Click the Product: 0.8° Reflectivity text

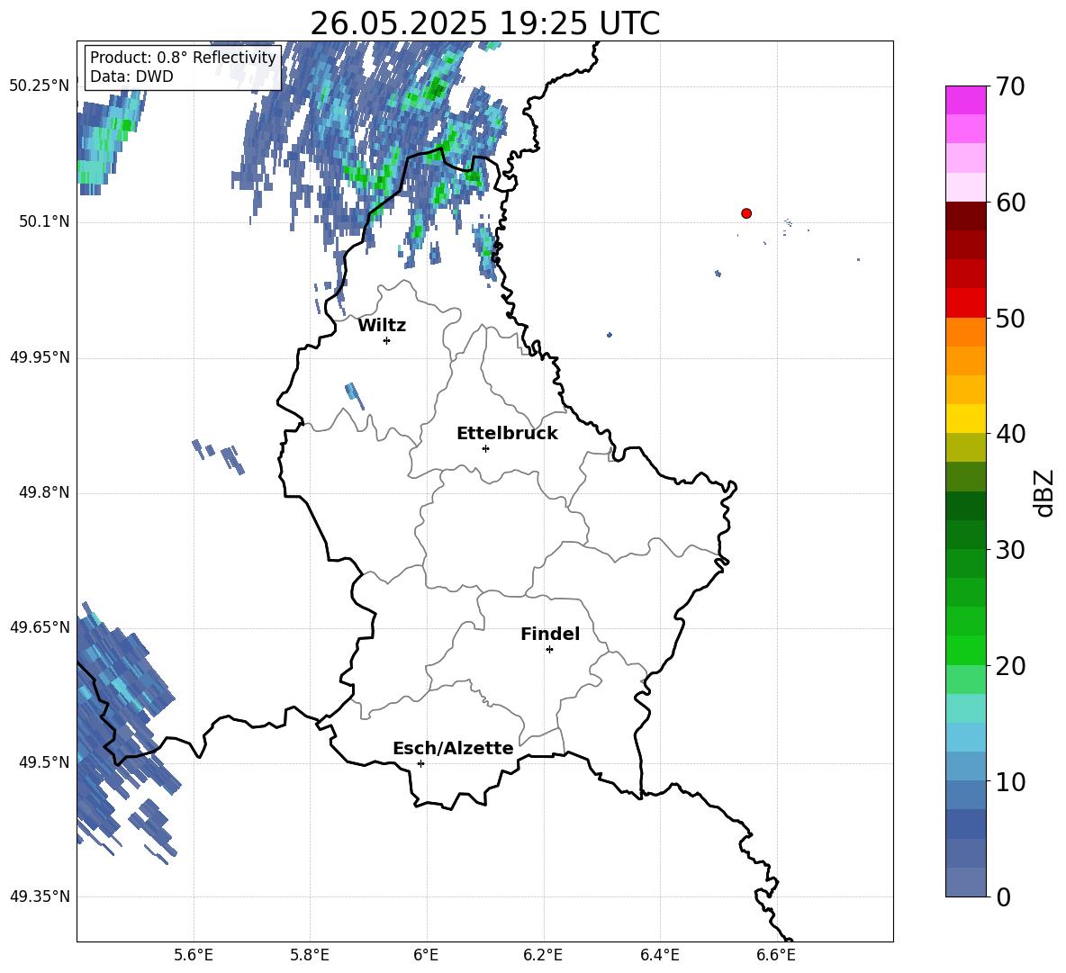coord(183,57)
